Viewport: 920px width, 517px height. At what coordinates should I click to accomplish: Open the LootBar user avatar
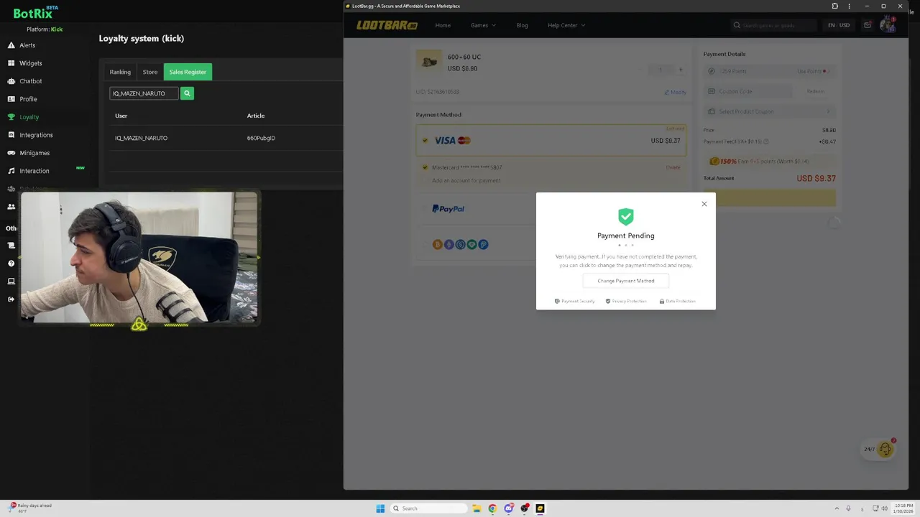(887, 25)
